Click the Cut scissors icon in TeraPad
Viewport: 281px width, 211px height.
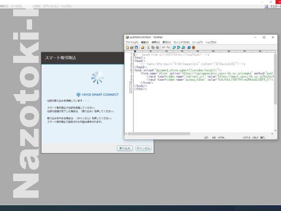[x=148, y=47]
